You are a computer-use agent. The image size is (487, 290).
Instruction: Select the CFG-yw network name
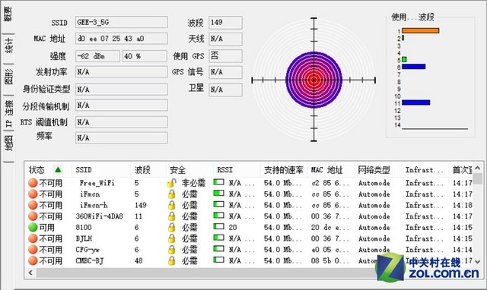click(88, 250)
